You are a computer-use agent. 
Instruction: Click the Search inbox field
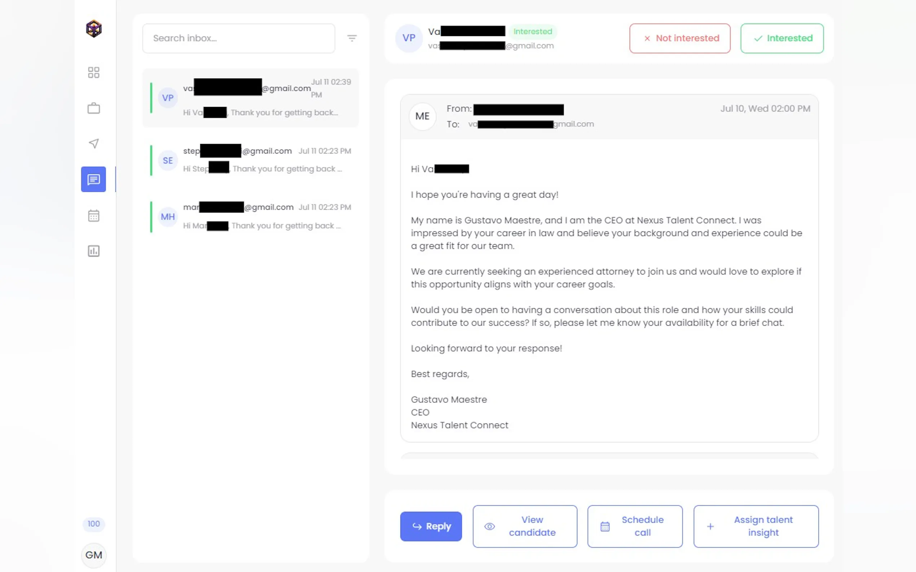tap(239, 38)
